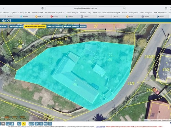Open the map measurement tool icon
Image resolution: width=171 pixels, height=128 pixels.
[x=31, y=124]
